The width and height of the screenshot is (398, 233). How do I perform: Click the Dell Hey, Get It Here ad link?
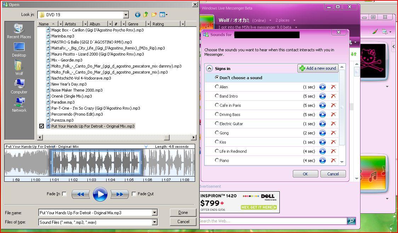(258, 207)
